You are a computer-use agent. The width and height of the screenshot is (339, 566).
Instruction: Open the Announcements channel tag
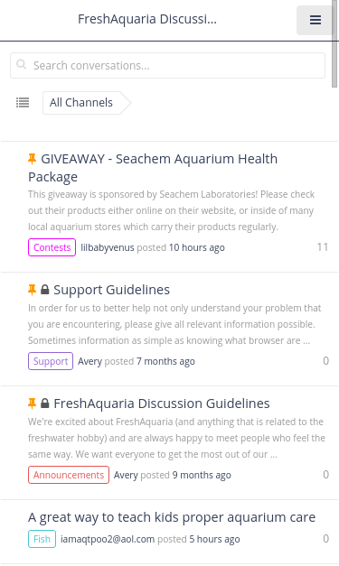69,475
